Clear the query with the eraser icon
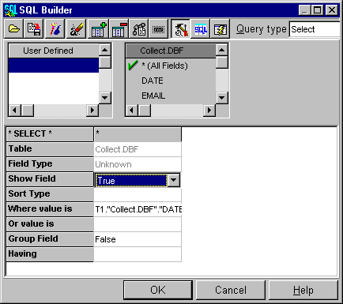 (77, 28)
